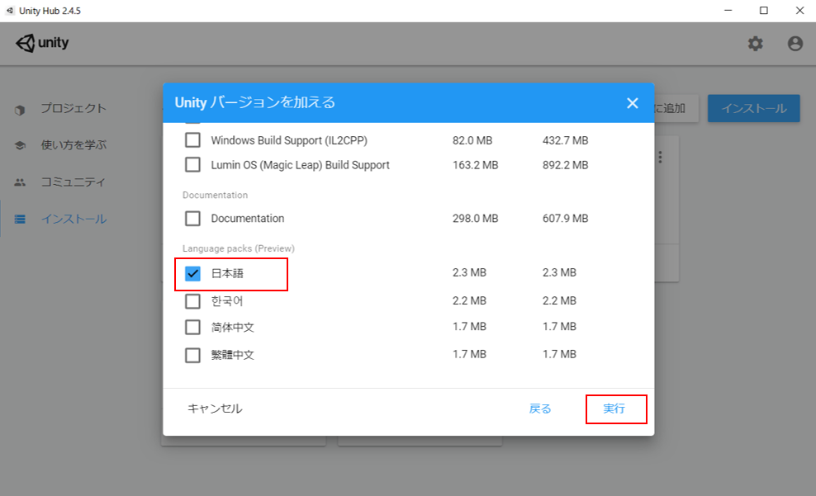Click 戻る to go back
Viewport: 816px width, 496px height.
coord(539,409)
